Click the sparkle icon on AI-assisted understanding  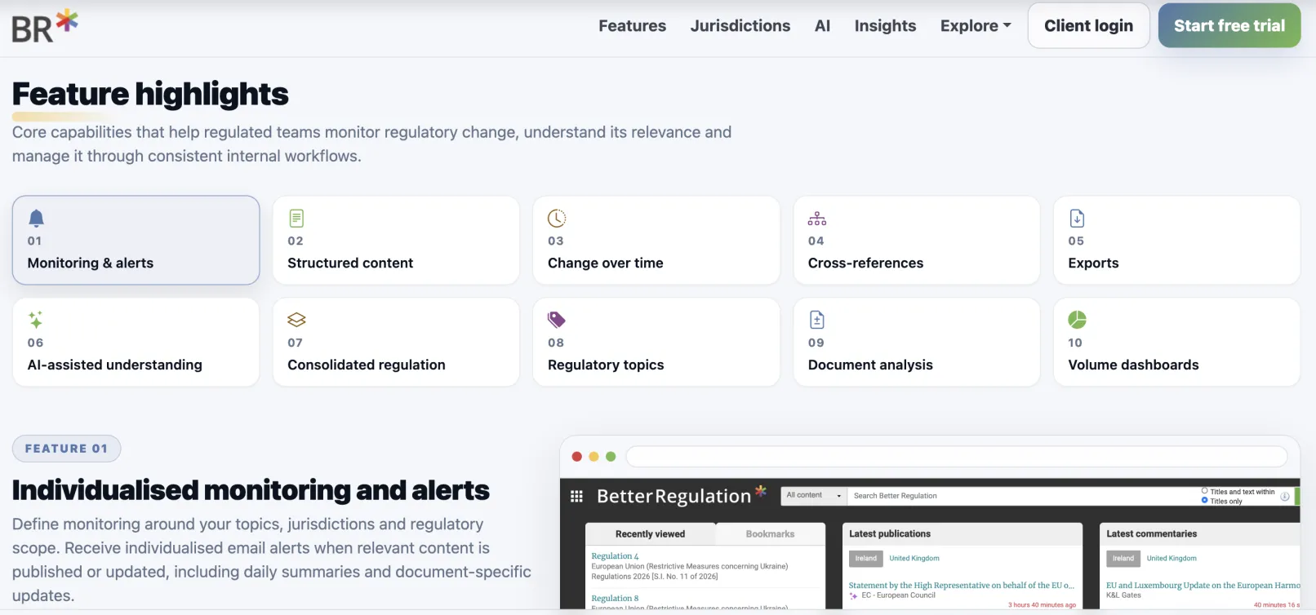coord(35,320)
